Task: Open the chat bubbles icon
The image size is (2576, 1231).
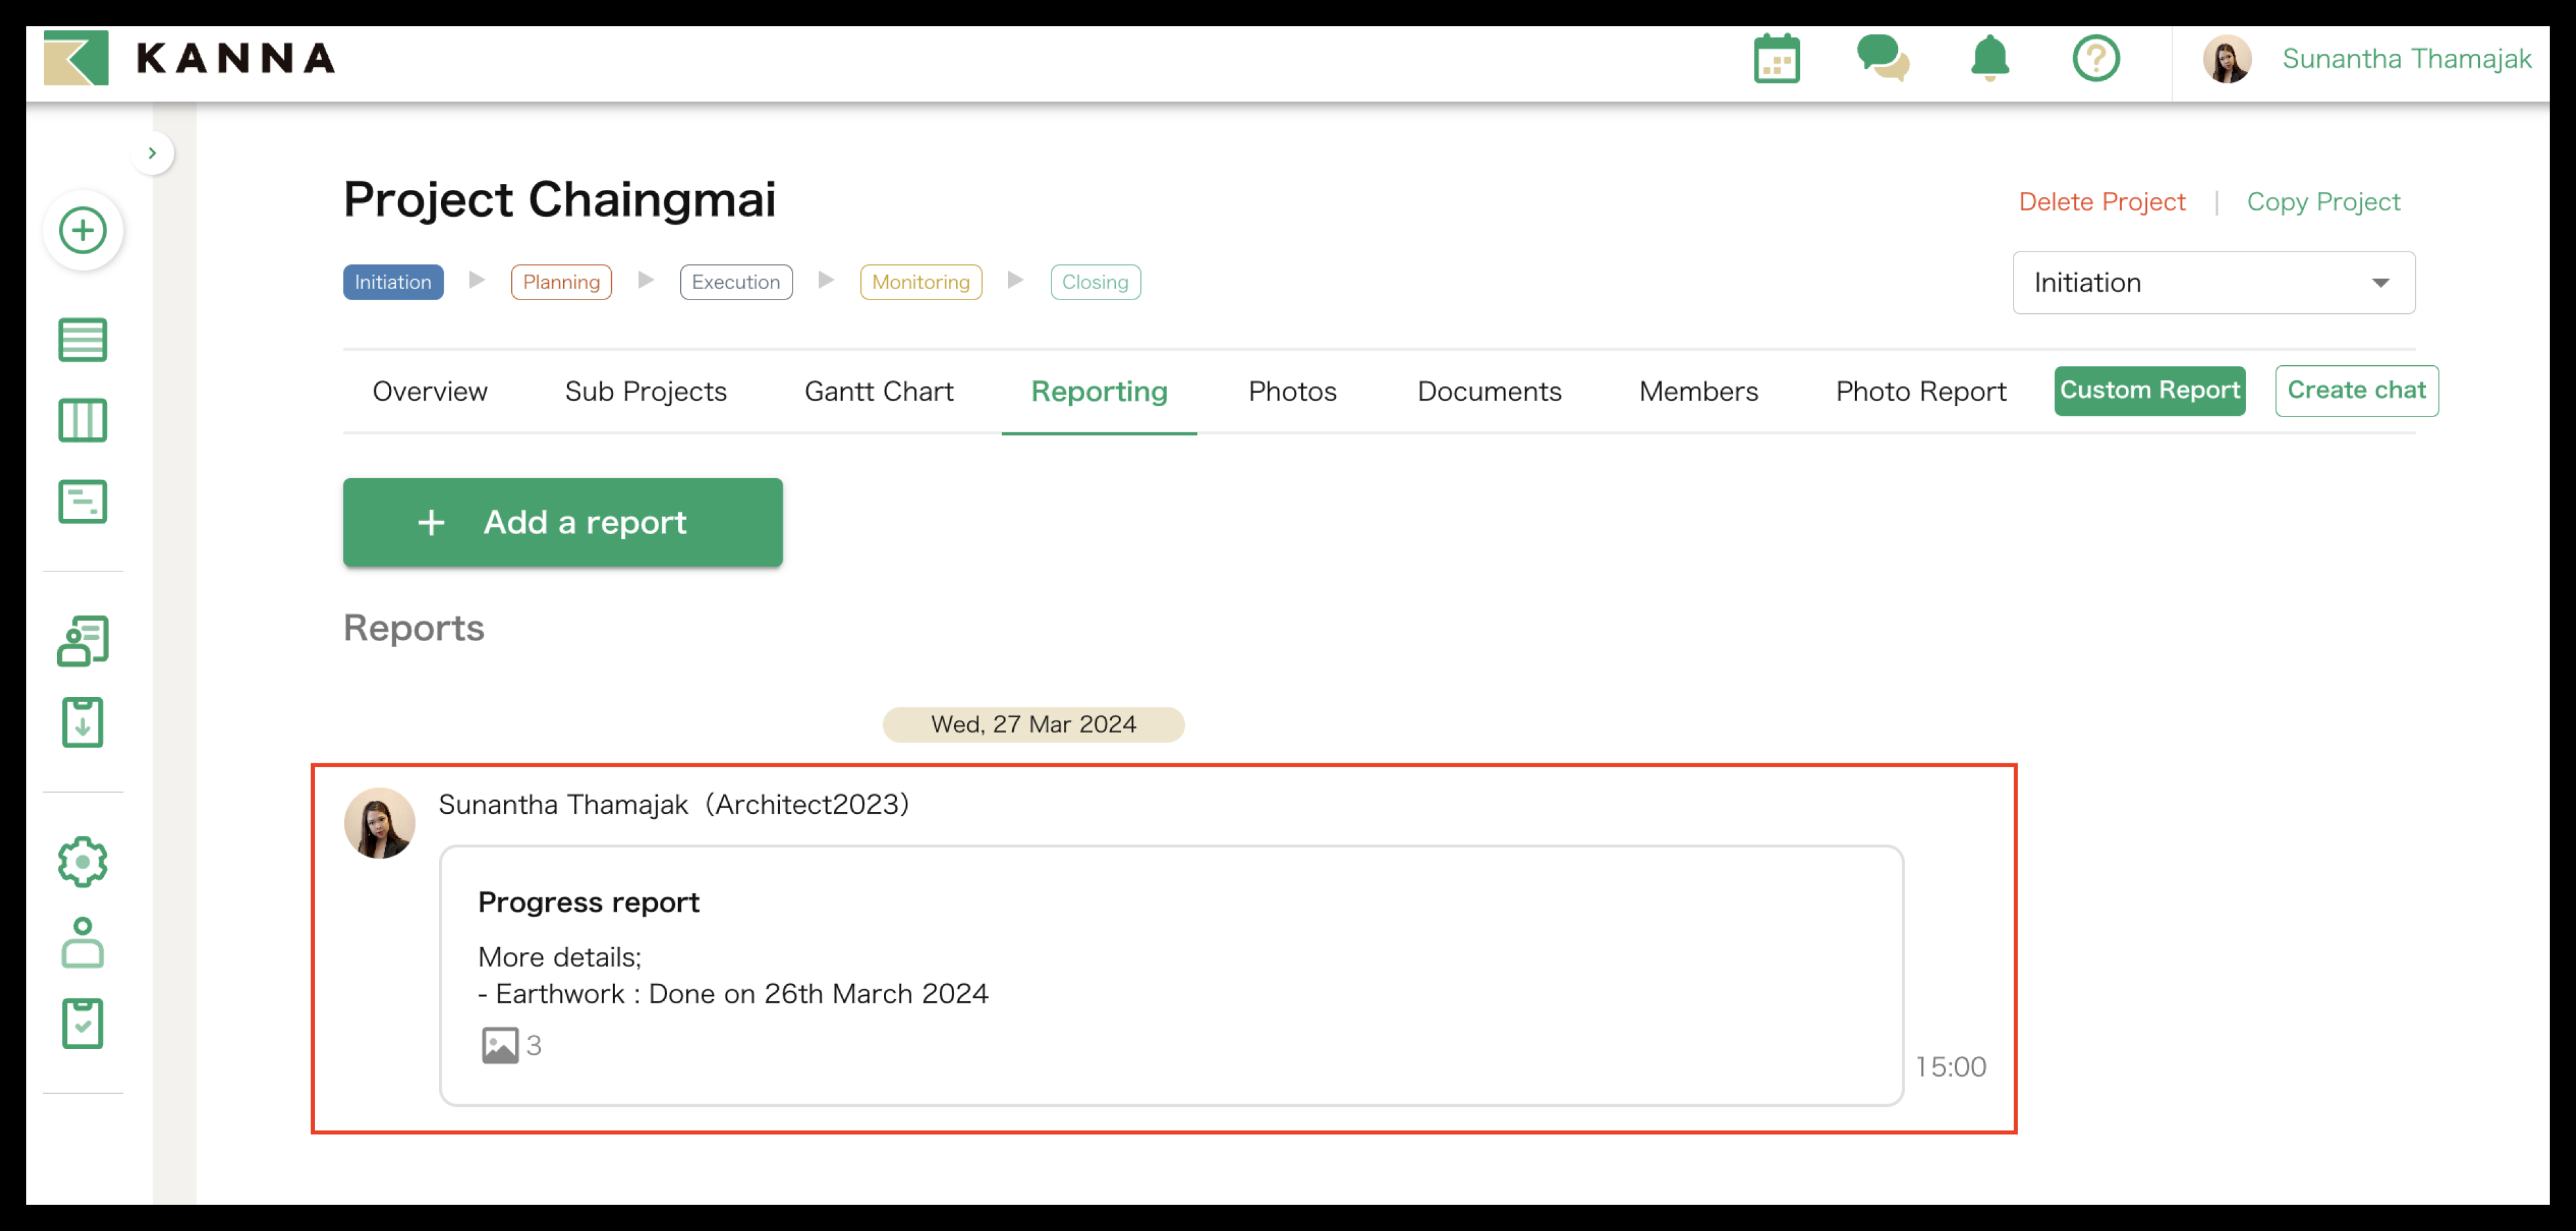Action: click(x=1882, y=59)
